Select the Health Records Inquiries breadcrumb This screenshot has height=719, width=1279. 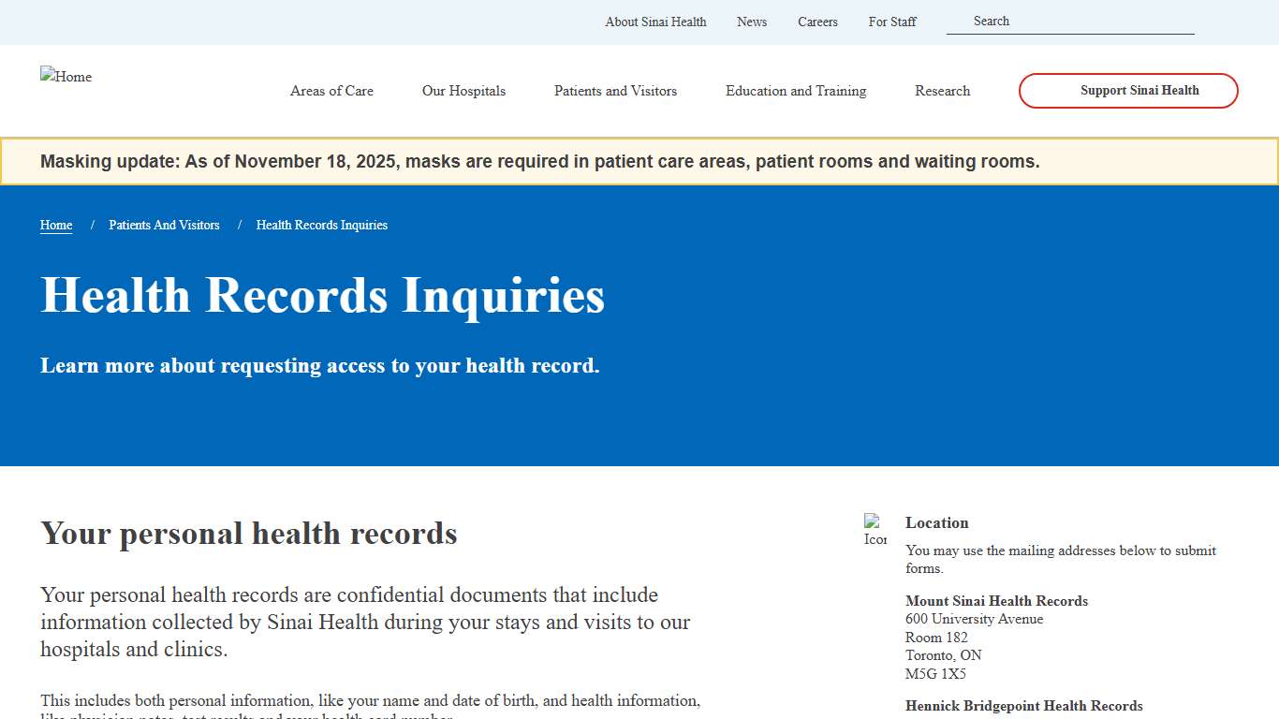[321, 225]
